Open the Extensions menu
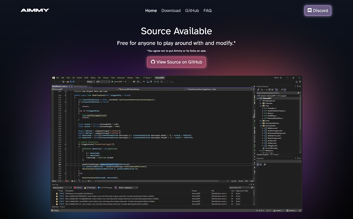 pyautogui.click(x=121, y=78)
